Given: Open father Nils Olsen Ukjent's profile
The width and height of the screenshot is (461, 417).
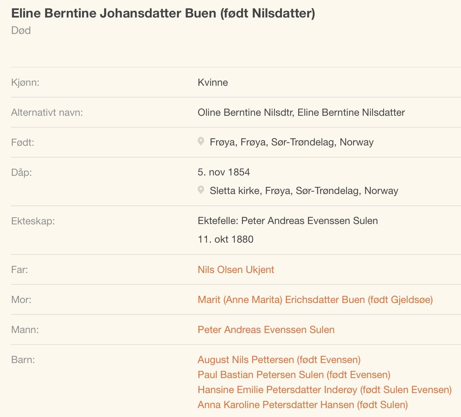Looking at the screenshot, I should (236, 269).
